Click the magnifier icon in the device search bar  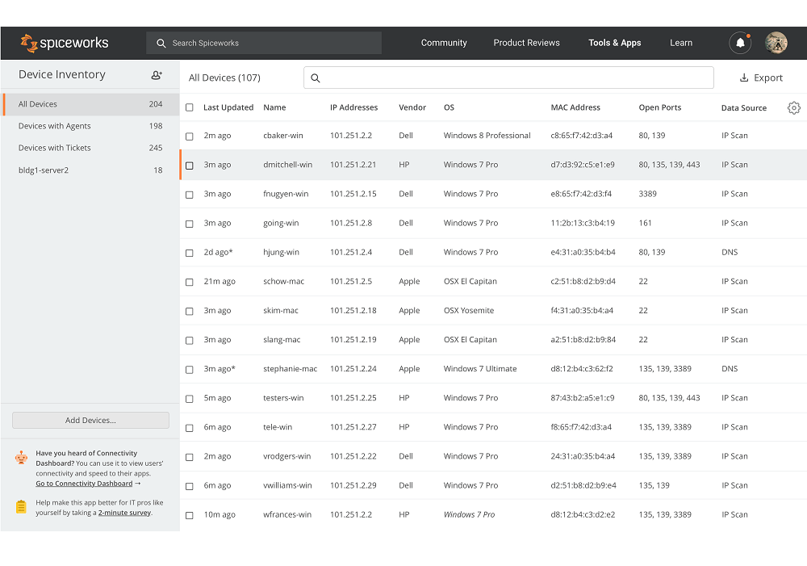coord(315,78)
